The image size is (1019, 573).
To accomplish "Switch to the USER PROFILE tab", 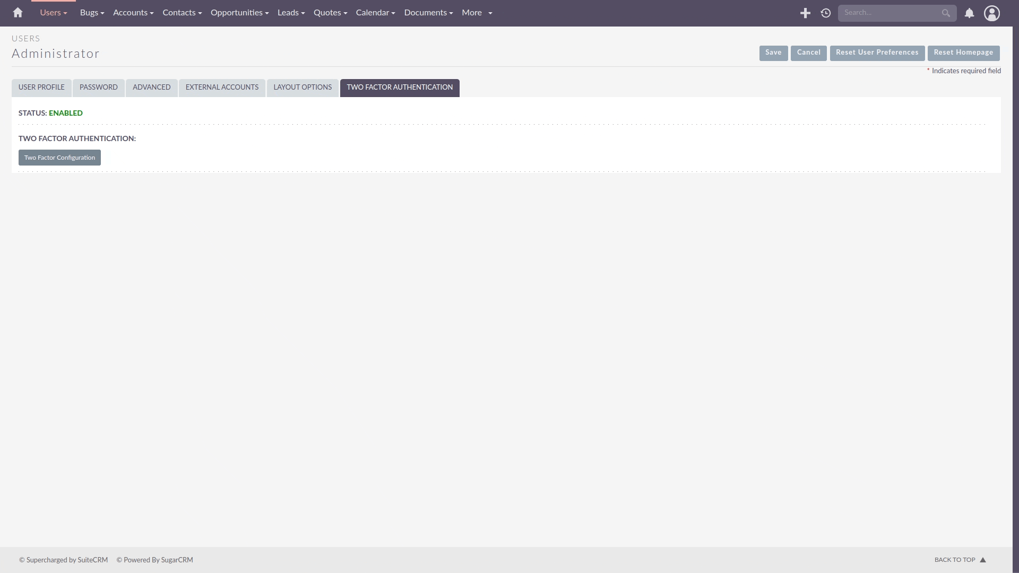I will (x=41, y=88).
